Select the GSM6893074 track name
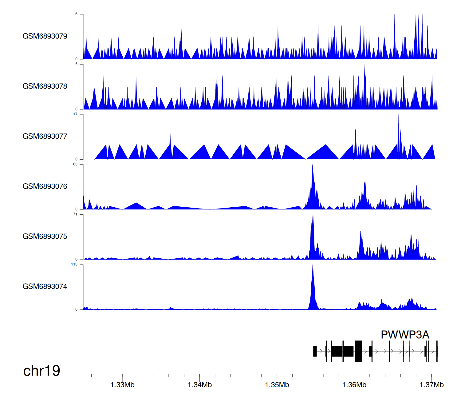The width and height of the screenshot is (461, 406). pyautogui.click(x=45, y=287)
